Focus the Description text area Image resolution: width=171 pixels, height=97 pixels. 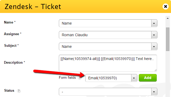108,63
